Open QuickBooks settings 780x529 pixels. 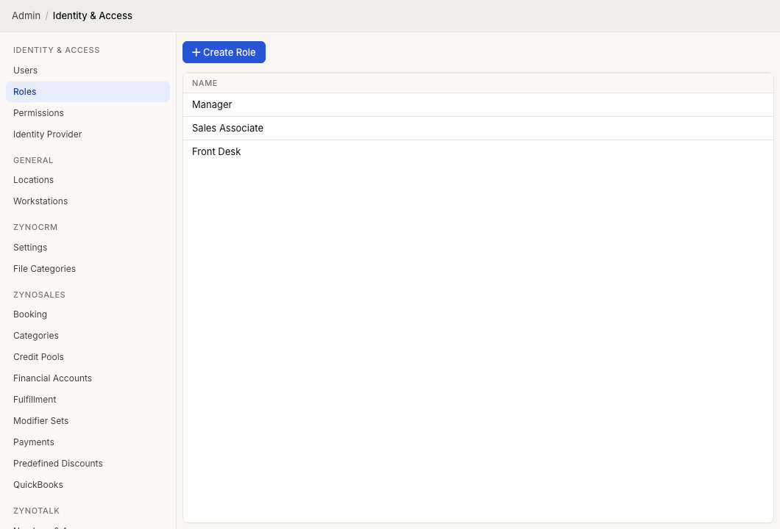point(88,486)
